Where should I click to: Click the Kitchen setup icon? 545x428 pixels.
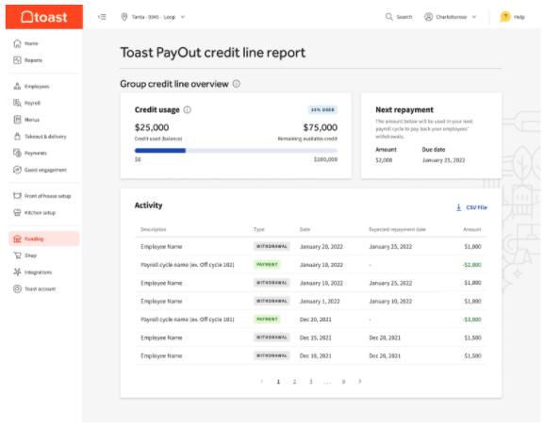17,213
